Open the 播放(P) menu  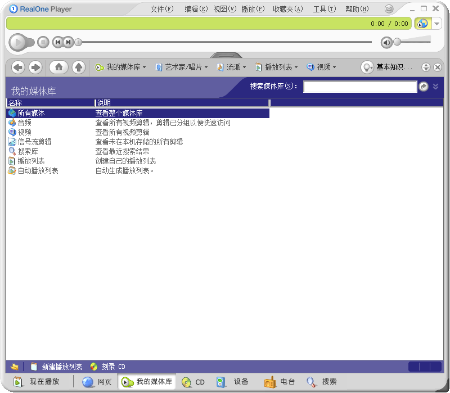253,9
